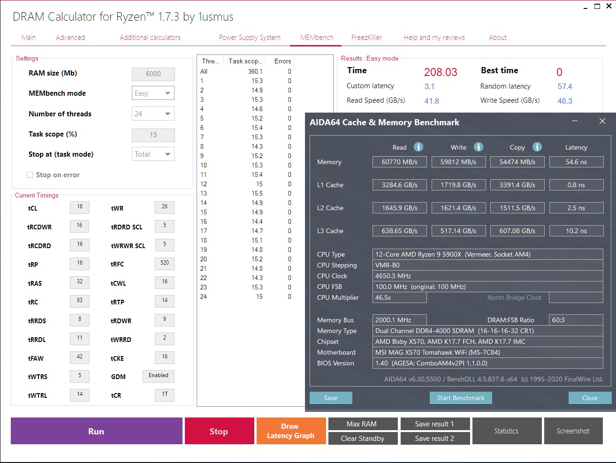Click Close button in AIDA64 window

pos(590,398)
